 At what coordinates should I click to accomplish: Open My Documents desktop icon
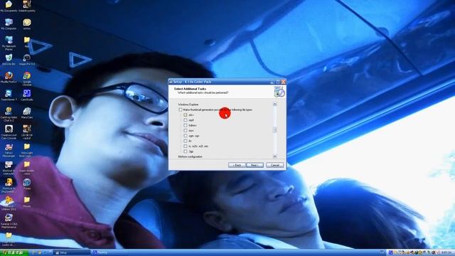click(9, 6)
